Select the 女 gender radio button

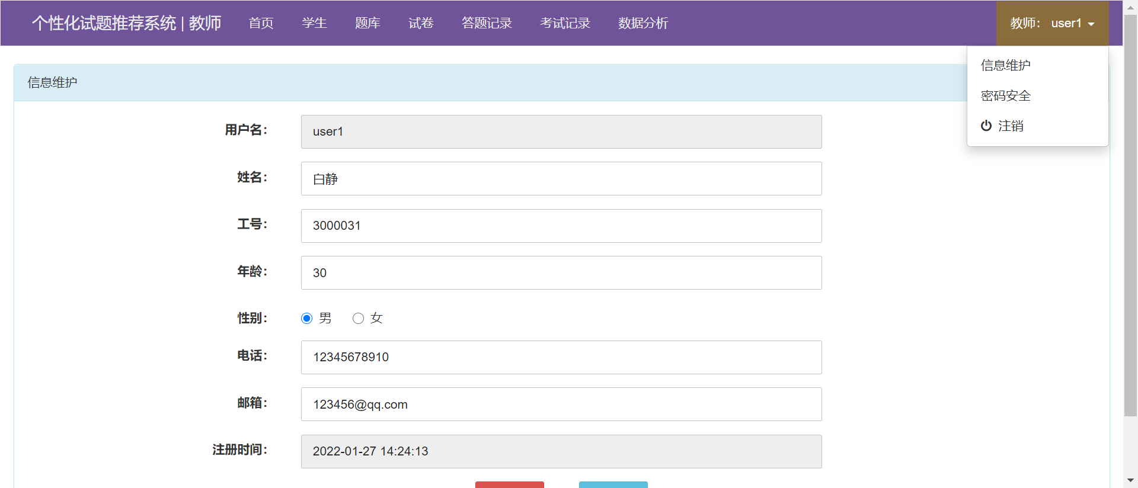(358, 319)
